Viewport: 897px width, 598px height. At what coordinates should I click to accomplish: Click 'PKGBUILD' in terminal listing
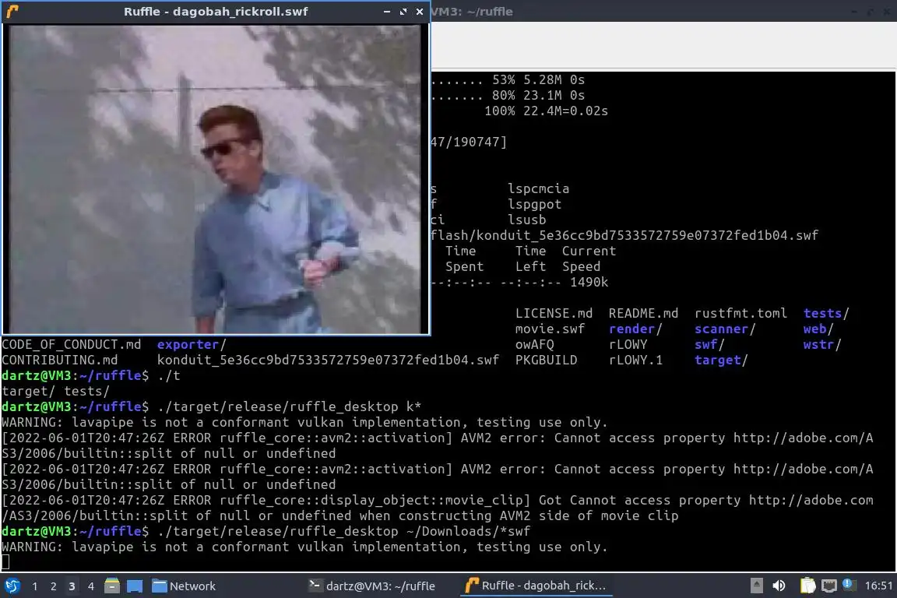click(547, 360)
